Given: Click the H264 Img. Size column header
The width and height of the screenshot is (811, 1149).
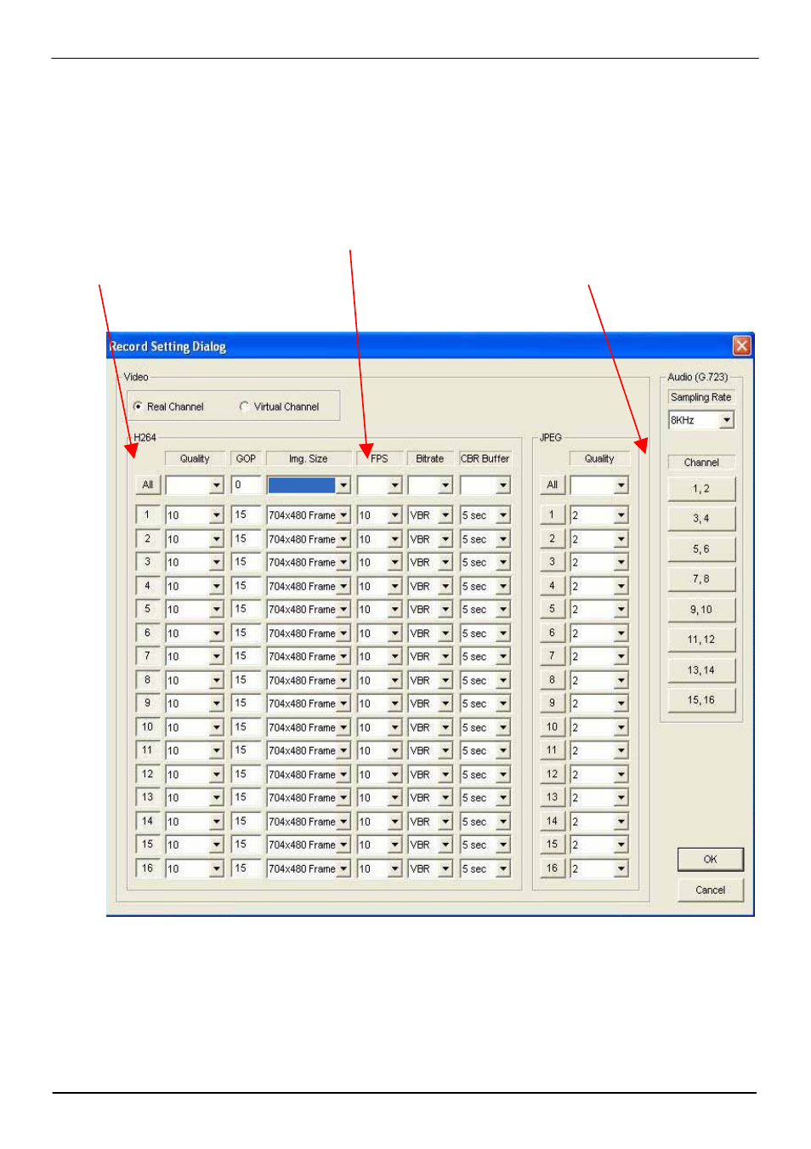Looking at the screenshot, I should click(x=308, y=458).
